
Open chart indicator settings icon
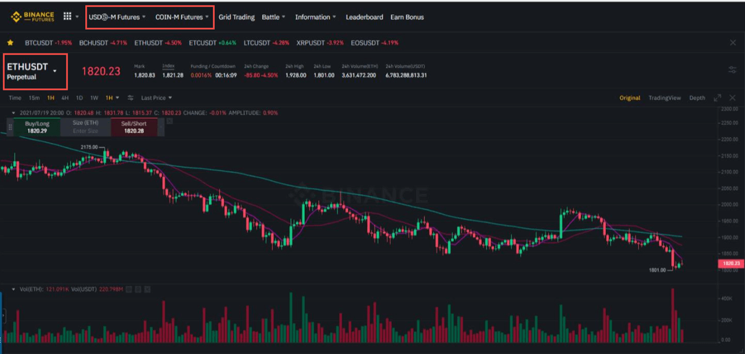point(130,98)
